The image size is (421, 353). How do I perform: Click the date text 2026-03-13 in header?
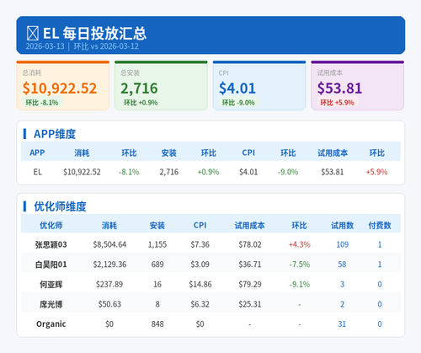[45, 46]
